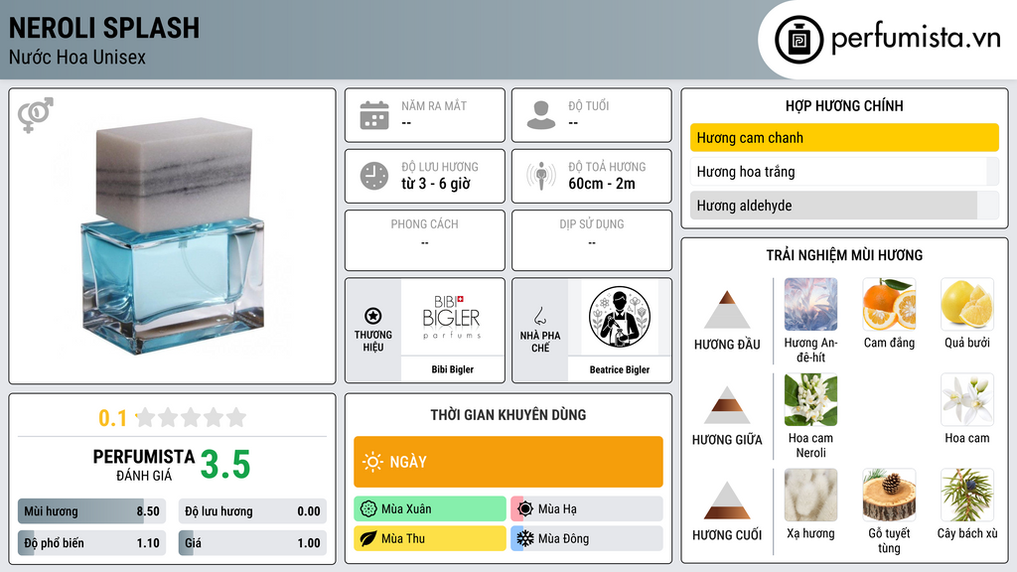Select the Gỗ tuyết tùng note image
The width and height of the screenshot is (1017, 572).
pyautogui.click(x=889, y=495)
